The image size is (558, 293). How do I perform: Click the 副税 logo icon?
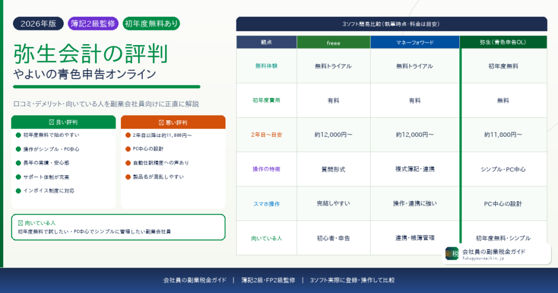452,254
